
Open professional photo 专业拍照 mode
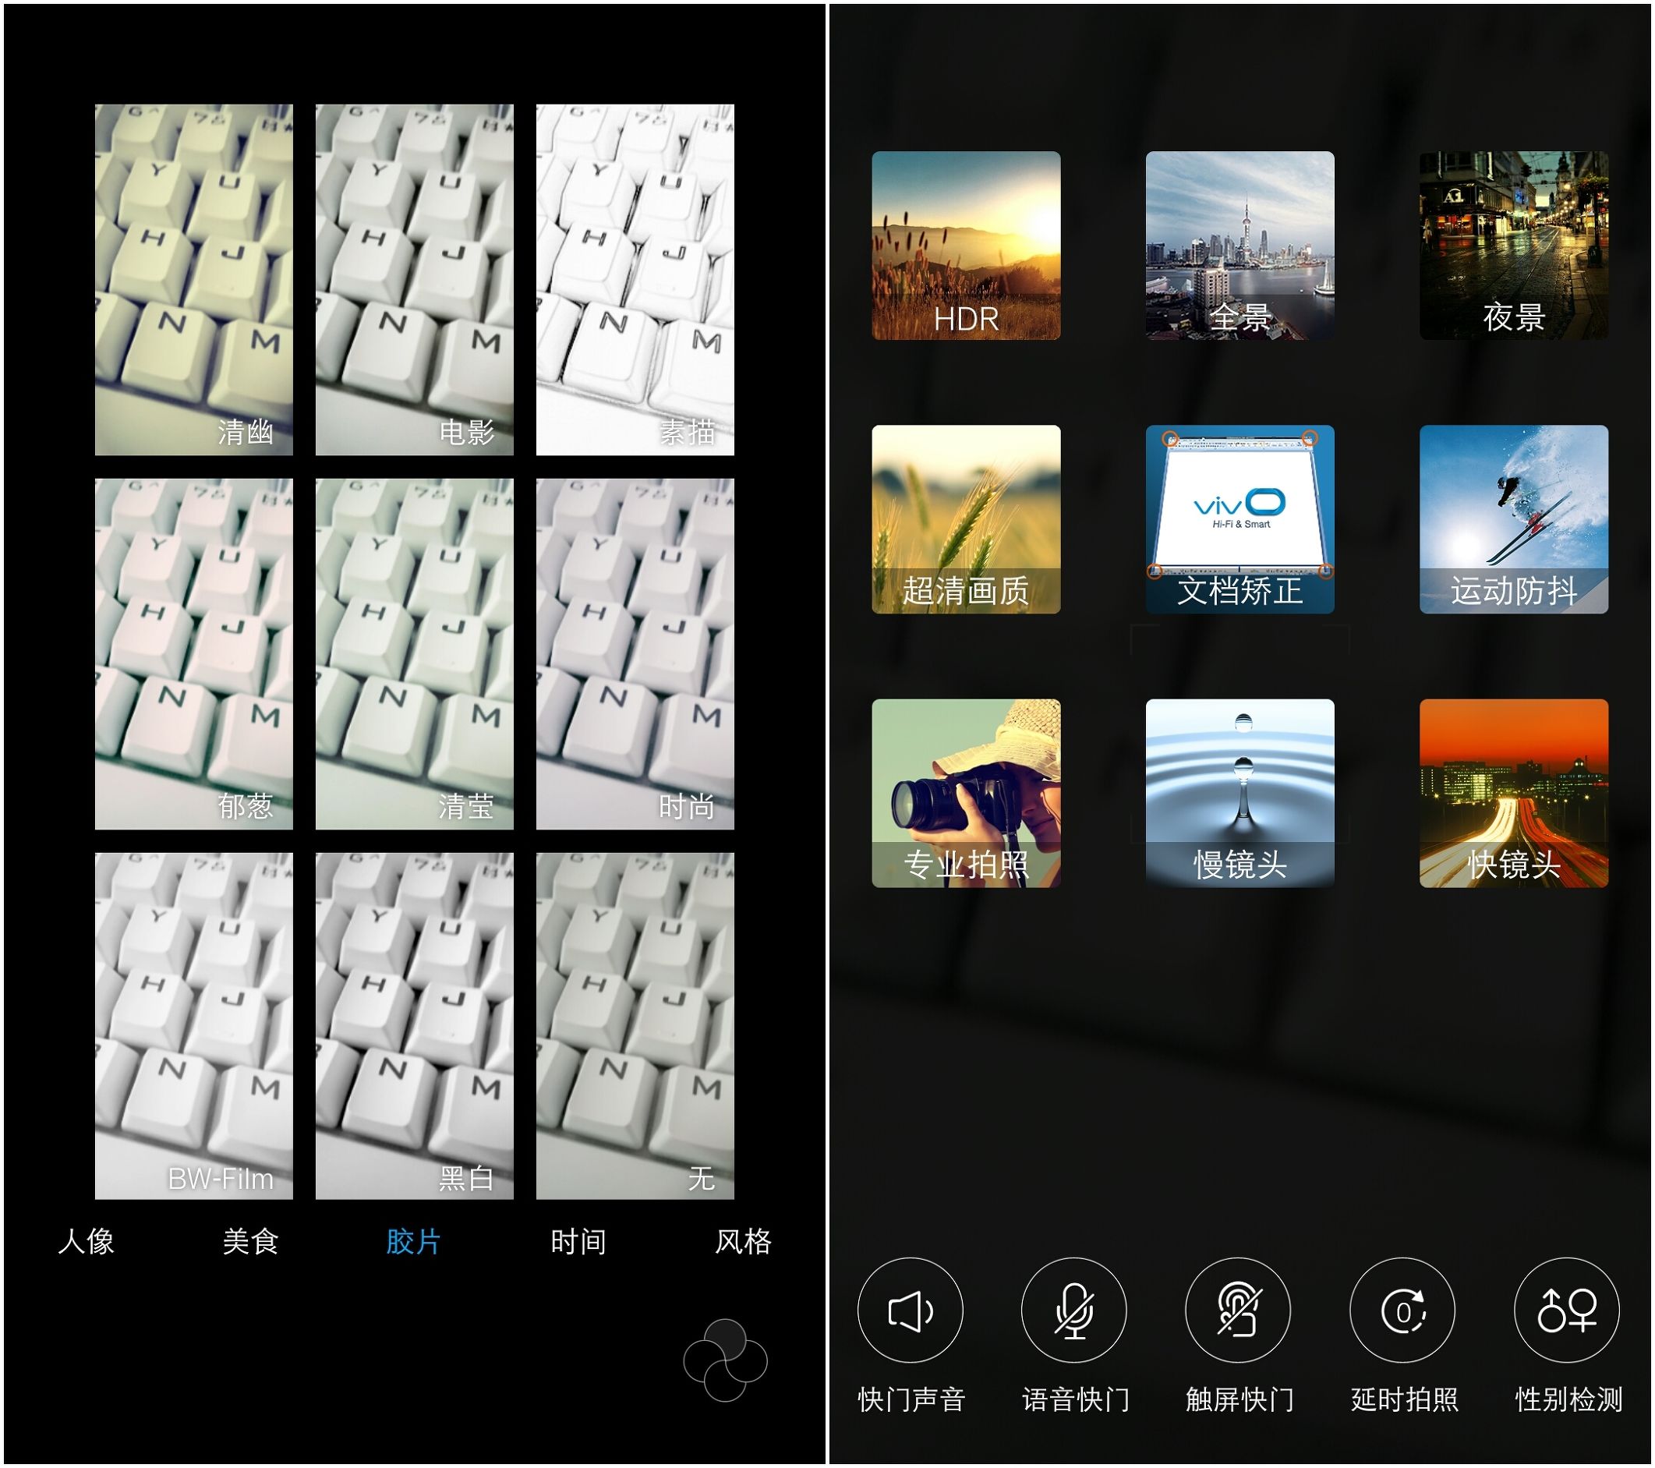click(x=966, y=793)
